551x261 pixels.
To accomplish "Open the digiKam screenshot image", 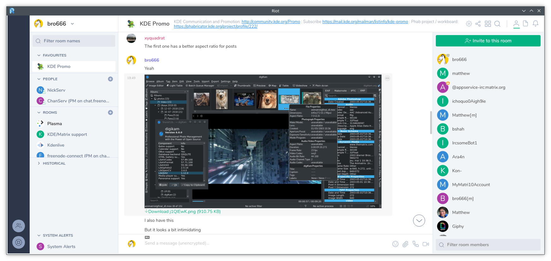I will click(x=263, y=141).
